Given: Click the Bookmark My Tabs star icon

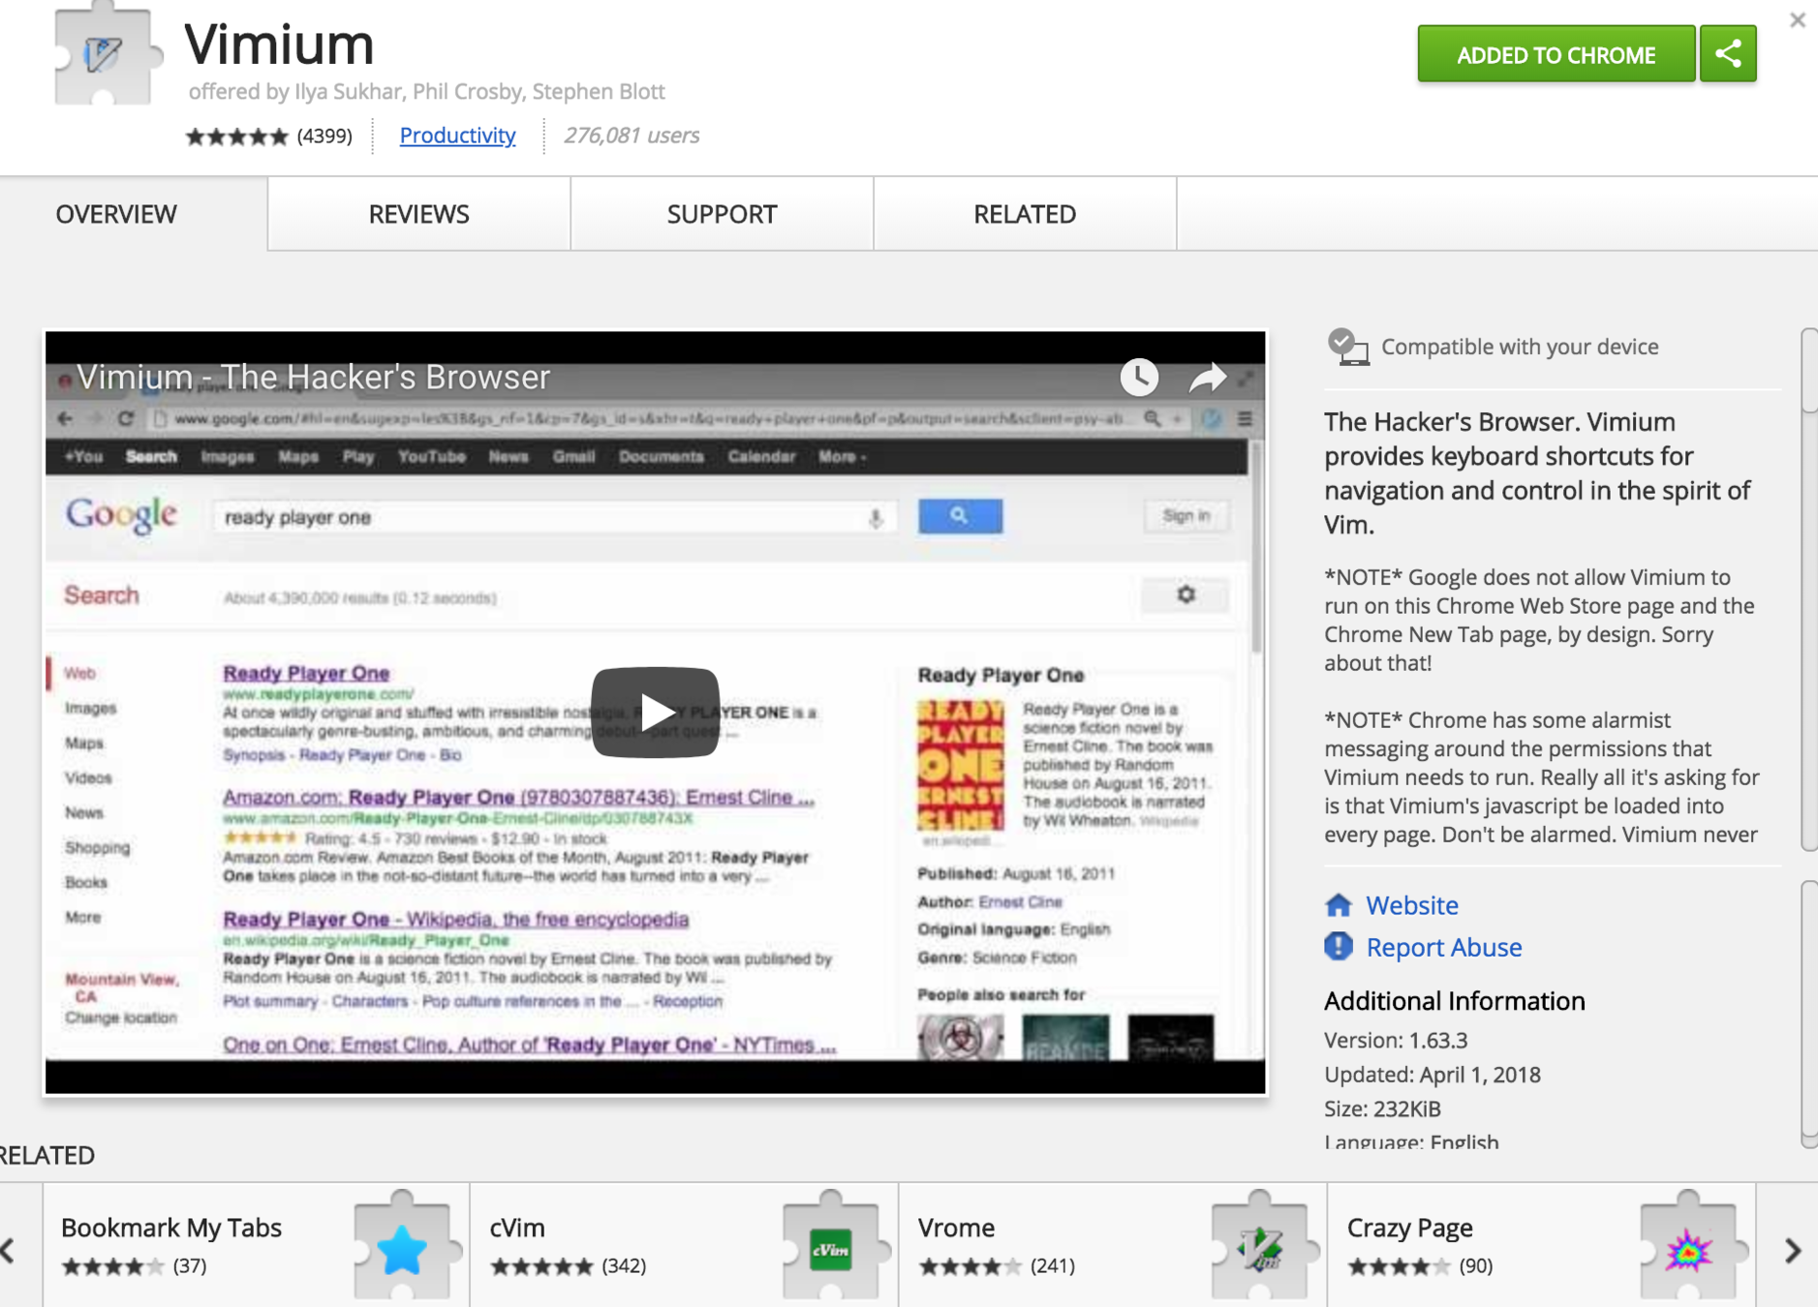Looking at the screenshot, I should click(402, 1249).
